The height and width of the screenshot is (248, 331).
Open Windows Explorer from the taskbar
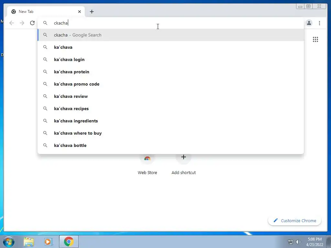29,242
